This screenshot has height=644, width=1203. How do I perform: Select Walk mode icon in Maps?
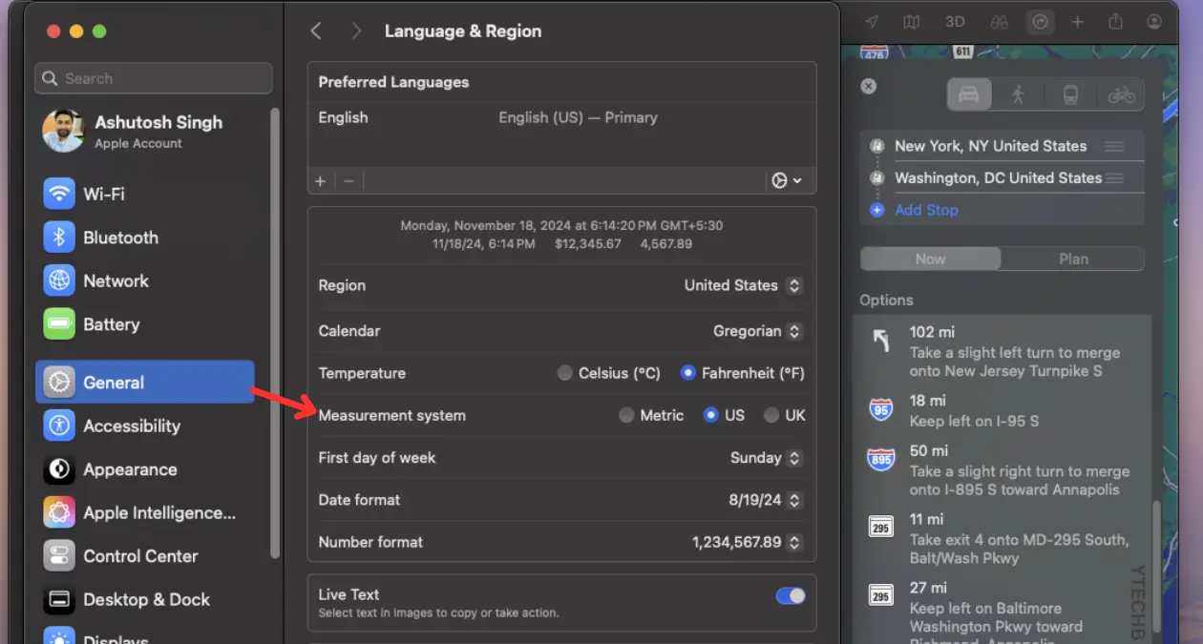coord(1019,95)
